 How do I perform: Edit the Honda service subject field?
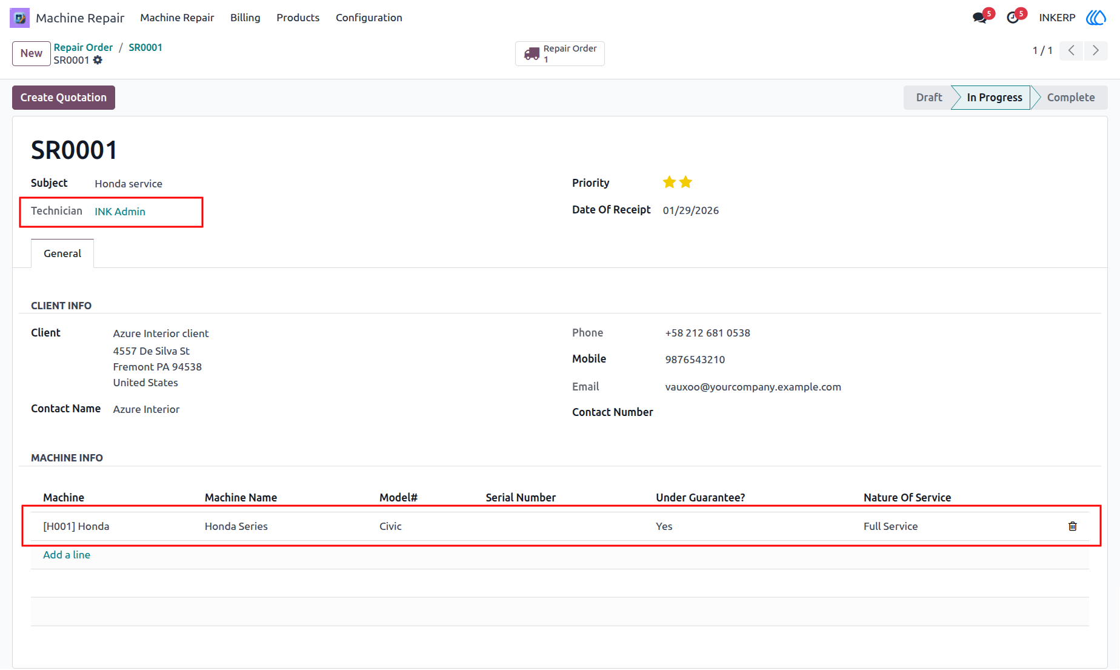(128, 184)
